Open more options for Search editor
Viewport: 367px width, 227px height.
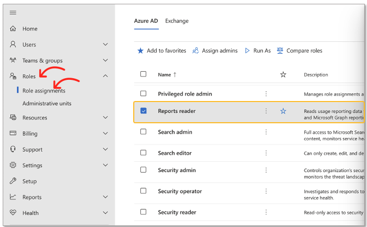(x=266, y=153)
